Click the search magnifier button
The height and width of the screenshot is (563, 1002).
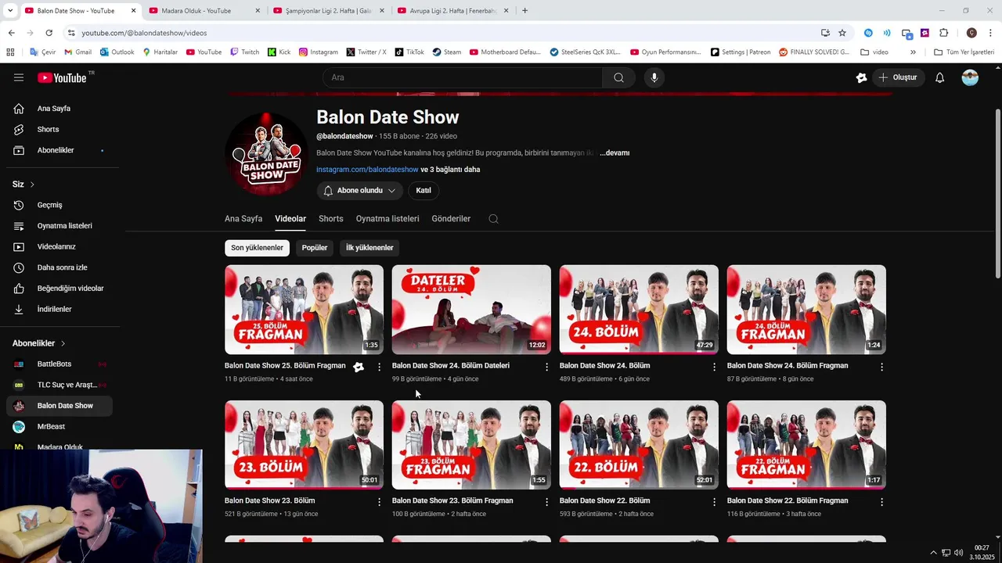(x=619, y=77)
